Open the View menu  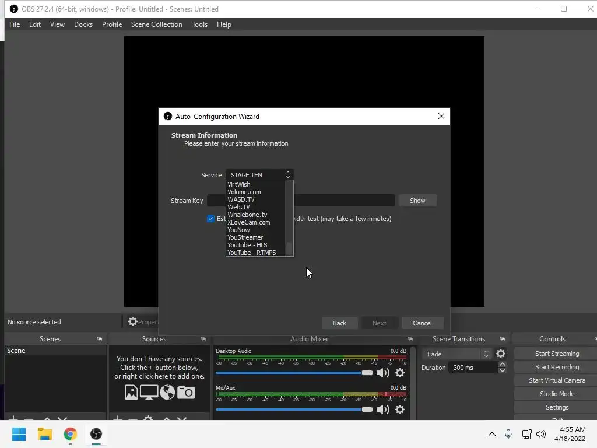coord(57,24)
